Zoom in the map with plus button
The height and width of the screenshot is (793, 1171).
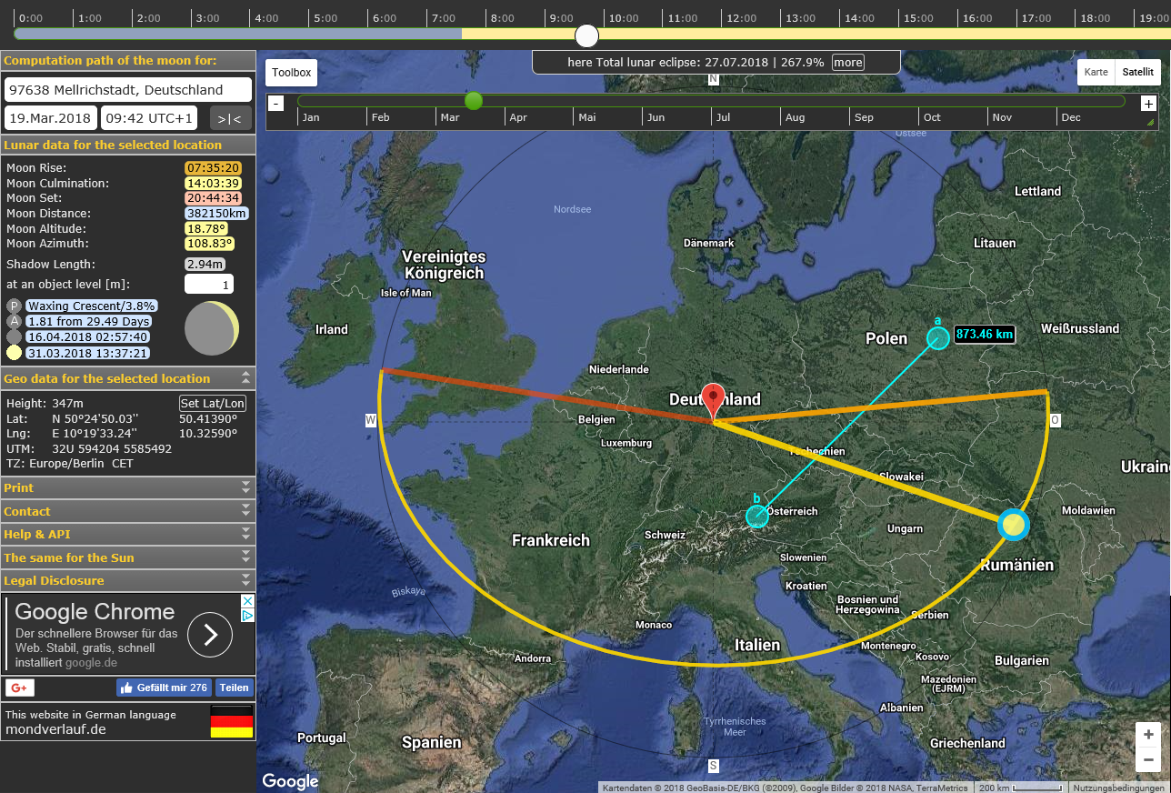[1148, 735]
